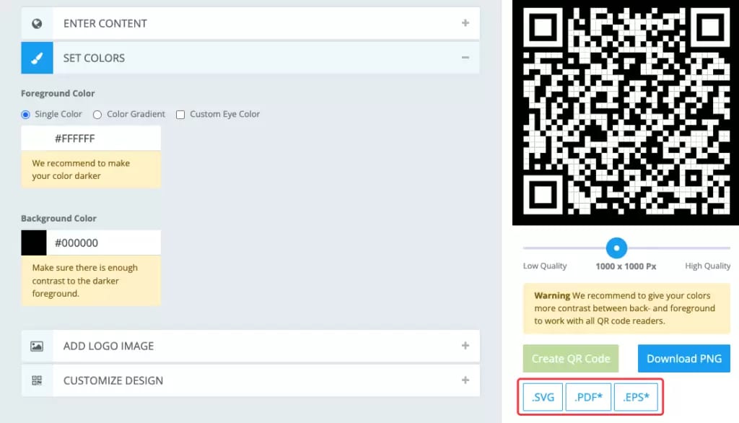This screenshot has height=423, width=739.
Task: Click the 'Make sure there is enough contrast' notice
Action: pyautogui.click(x=91, y=281)
